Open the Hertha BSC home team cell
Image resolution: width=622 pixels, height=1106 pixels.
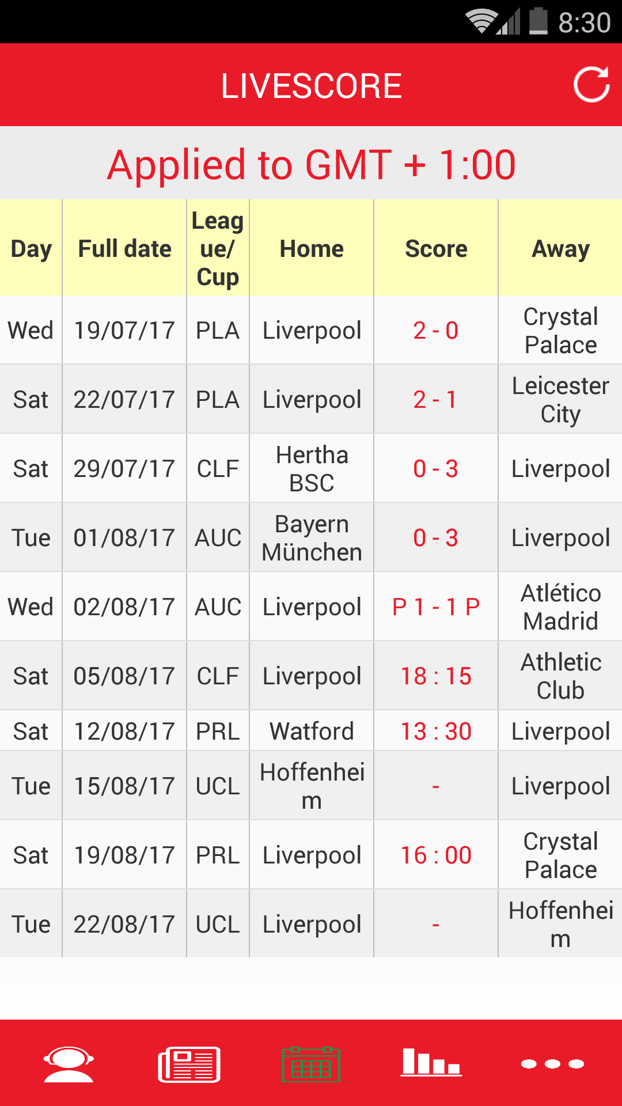[x=312, y=469]
